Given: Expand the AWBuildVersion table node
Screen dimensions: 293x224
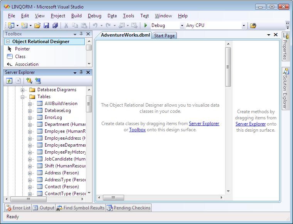Looking at the screenshot, I should click(x=30, y=104).
